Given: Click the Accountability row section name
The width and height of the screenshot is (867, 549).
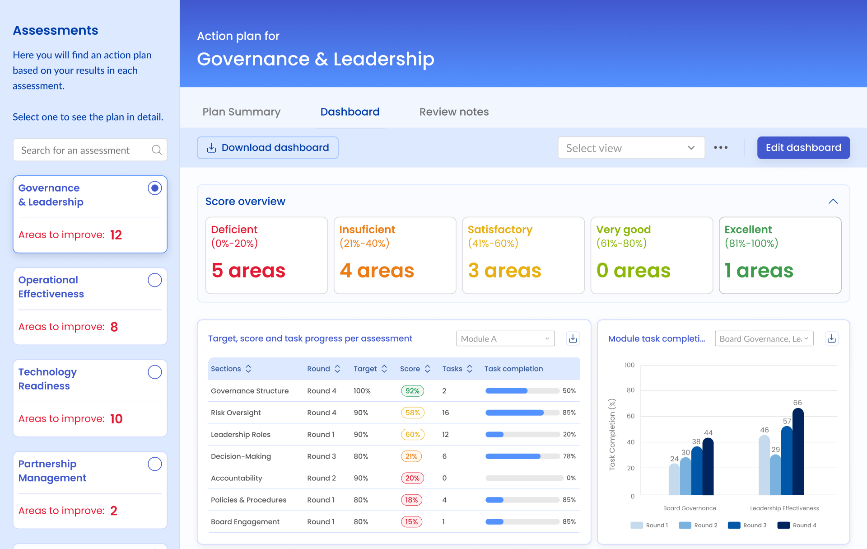Looking at the screenshot, I should point(236,478).
